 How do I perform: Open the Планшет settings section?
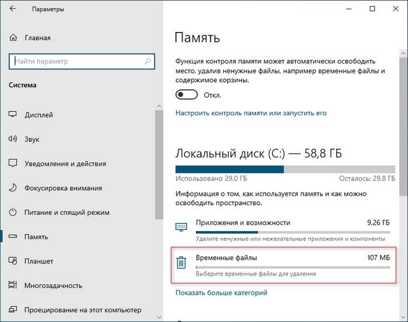pyautogui.click(x=39, y=261)
